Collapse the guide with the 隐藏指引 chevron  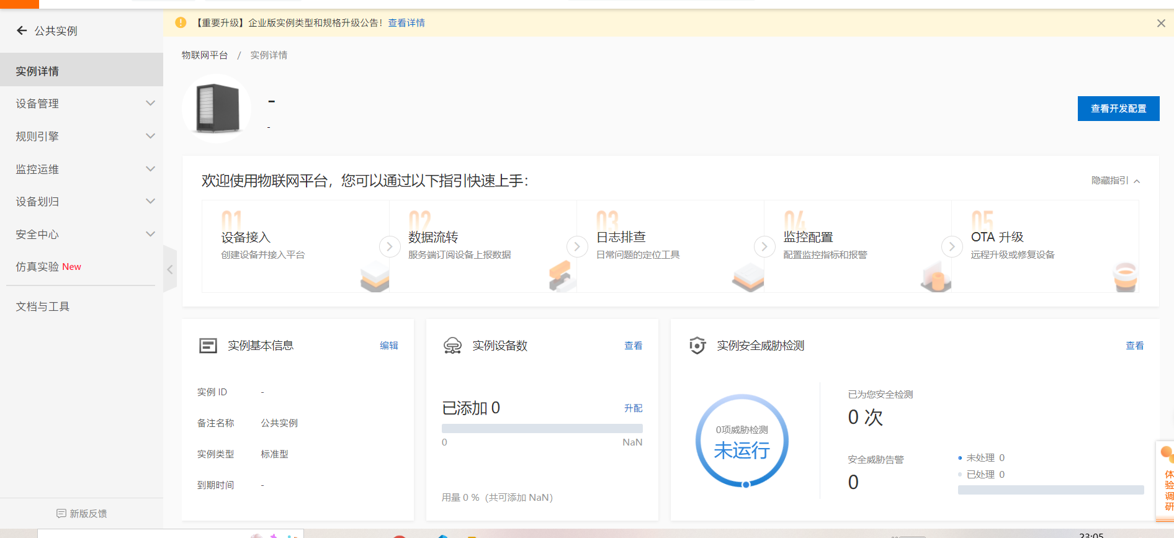tap(1137, 181)
